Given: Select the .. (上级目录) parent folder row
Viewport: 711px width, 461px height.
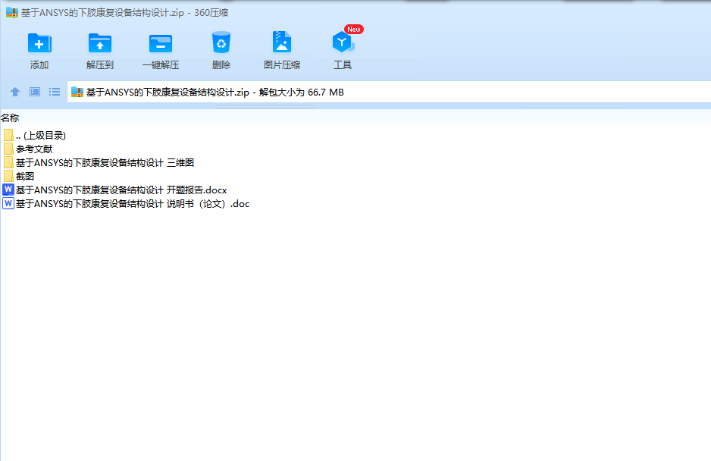Looking at the screenshot, I should (35, 135).
